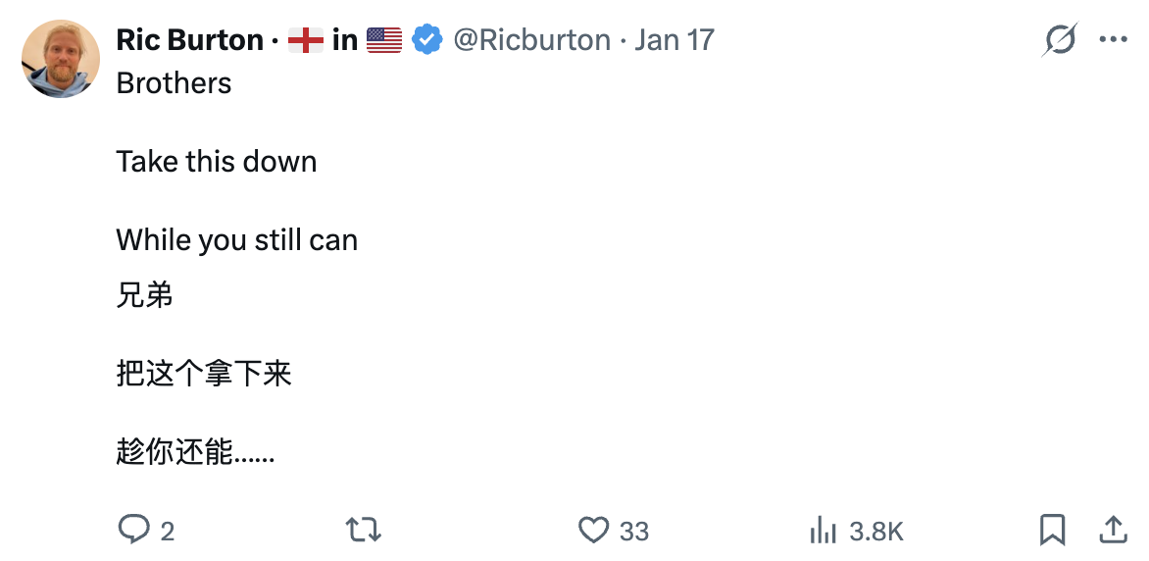Like the tweet with the heart icon
1149x561 pixels.
click(x=593, y=531)
